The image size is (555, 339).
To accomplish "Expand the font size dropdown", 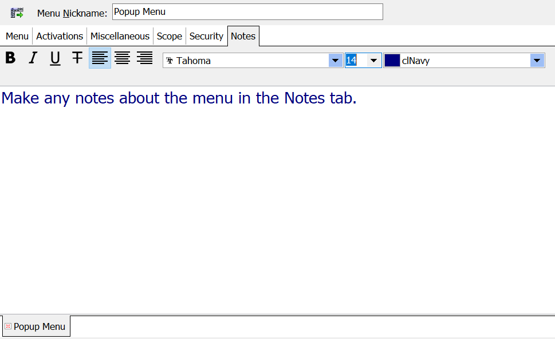I will pyautogui.click(x=374, y=61).
